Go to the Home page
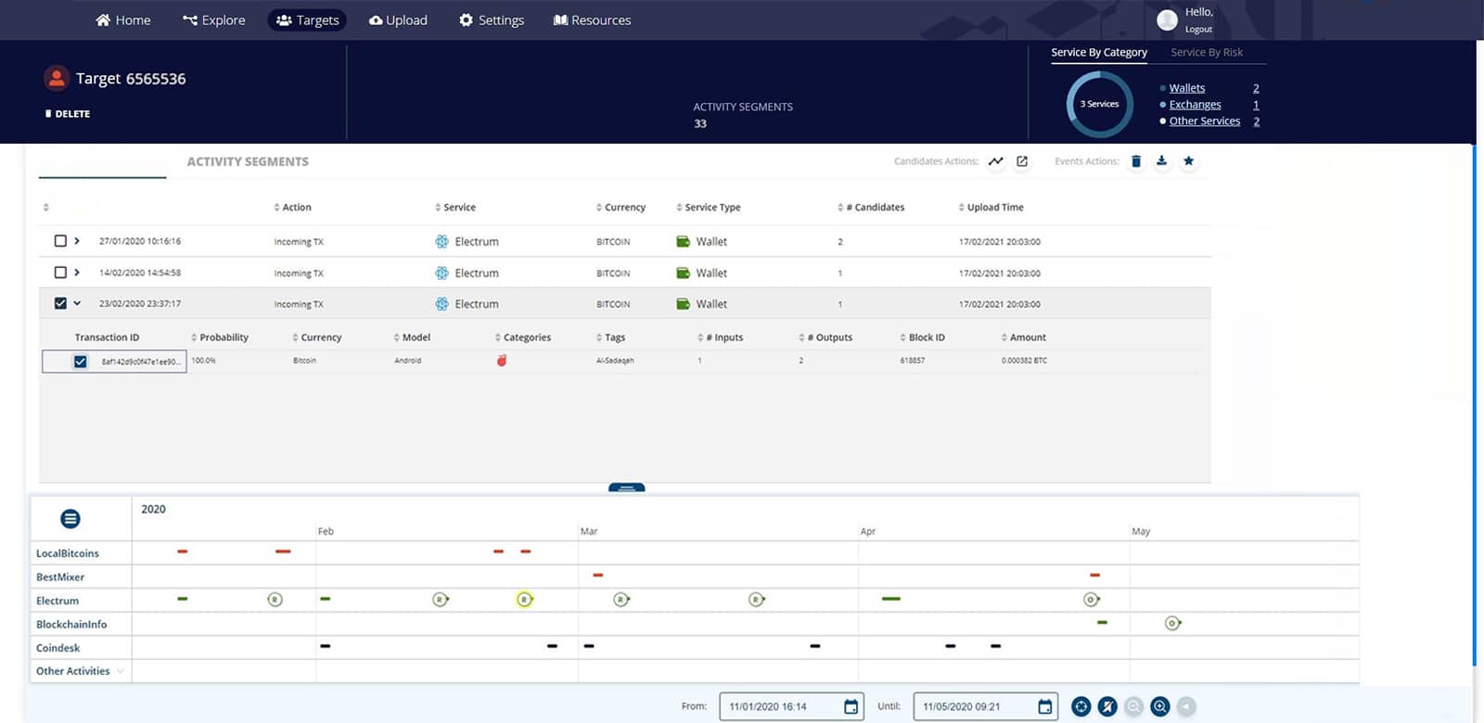 122,20
